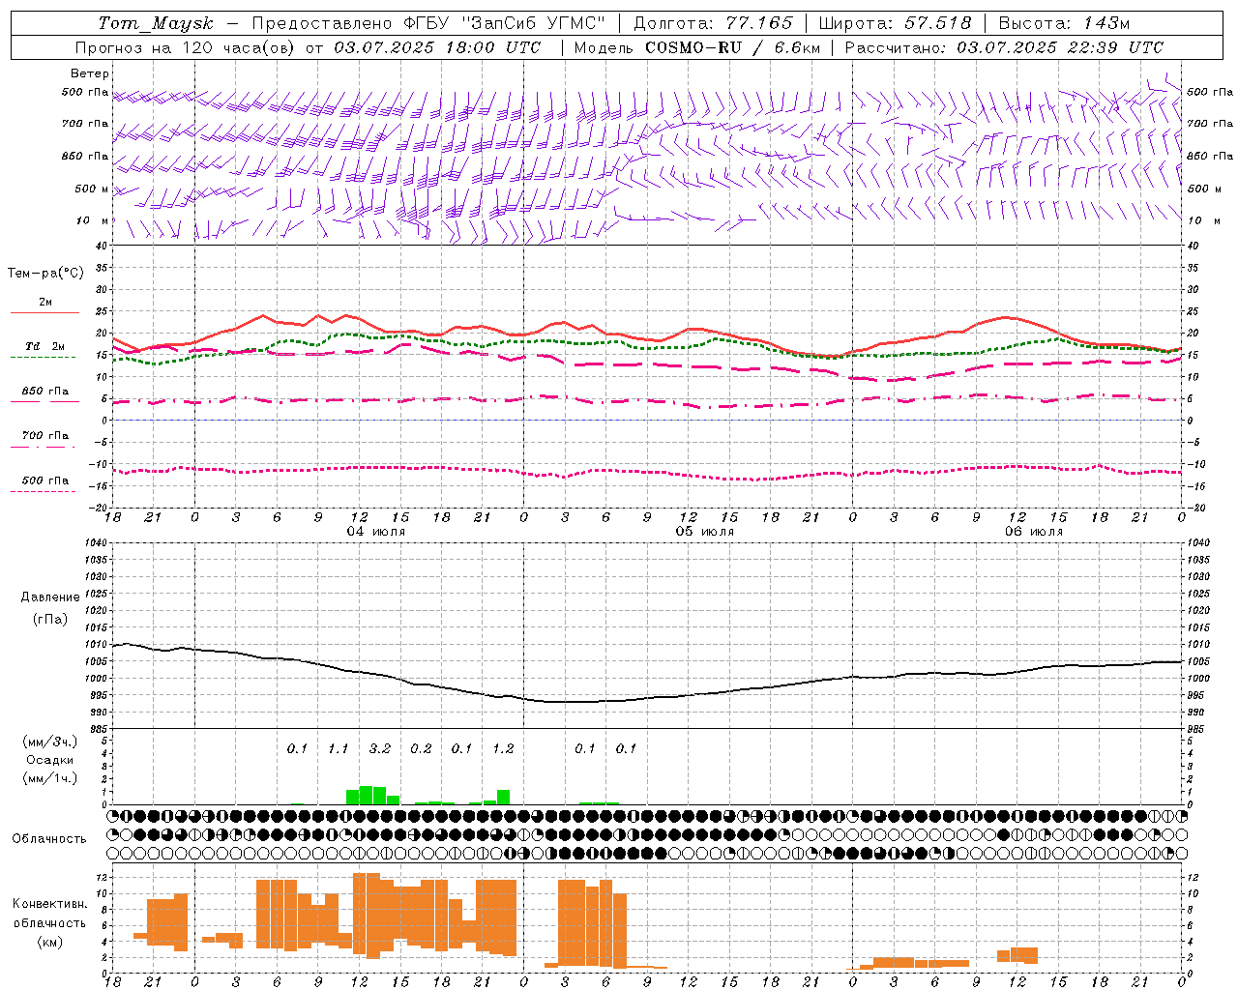The width and height of the screenshot is (1238, 990).
Task: Click the tallest green precipitation bar on 04 июля
Action: (x=367, y=796)
